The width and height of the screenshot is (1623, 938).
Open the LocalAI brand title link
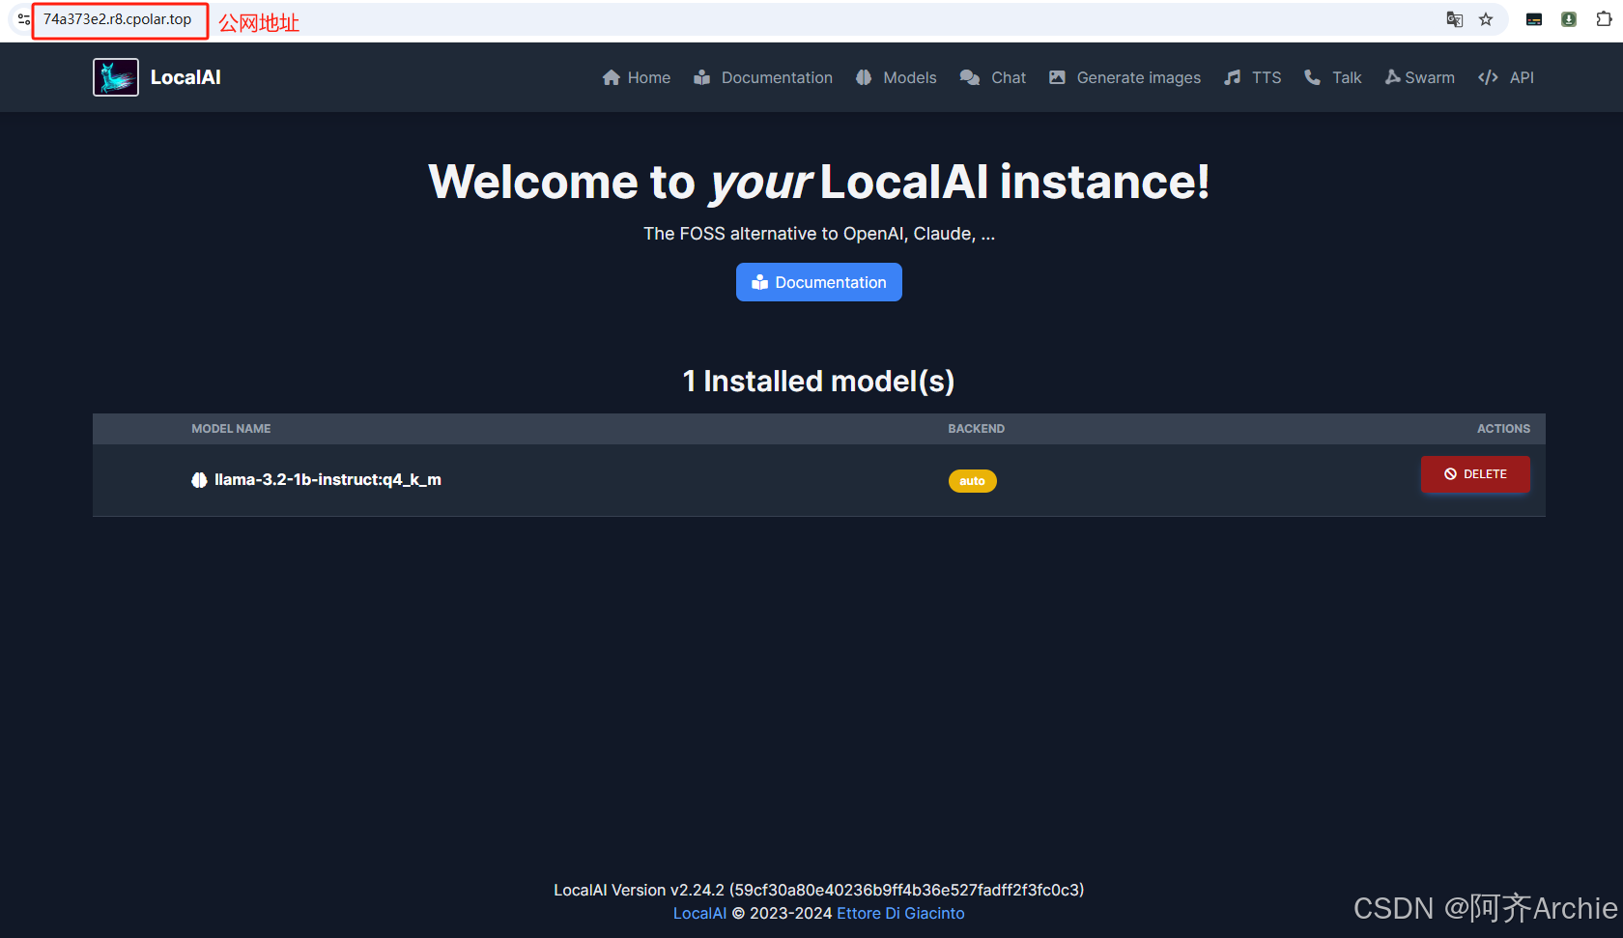point(185,77)
